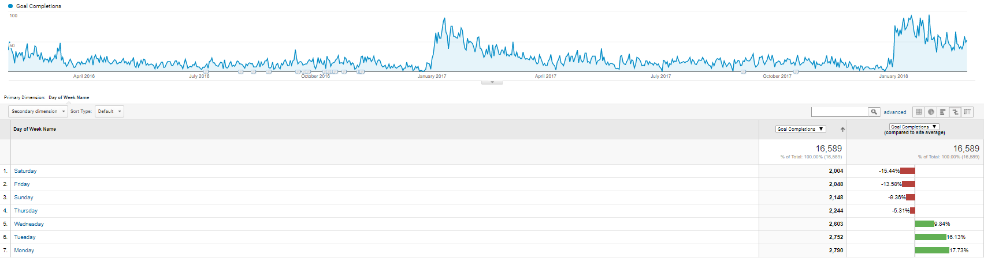Expand the annotations drawer below the chart
Screen dimensions: 984x258
pyautogui.click(x=492, y=82)
